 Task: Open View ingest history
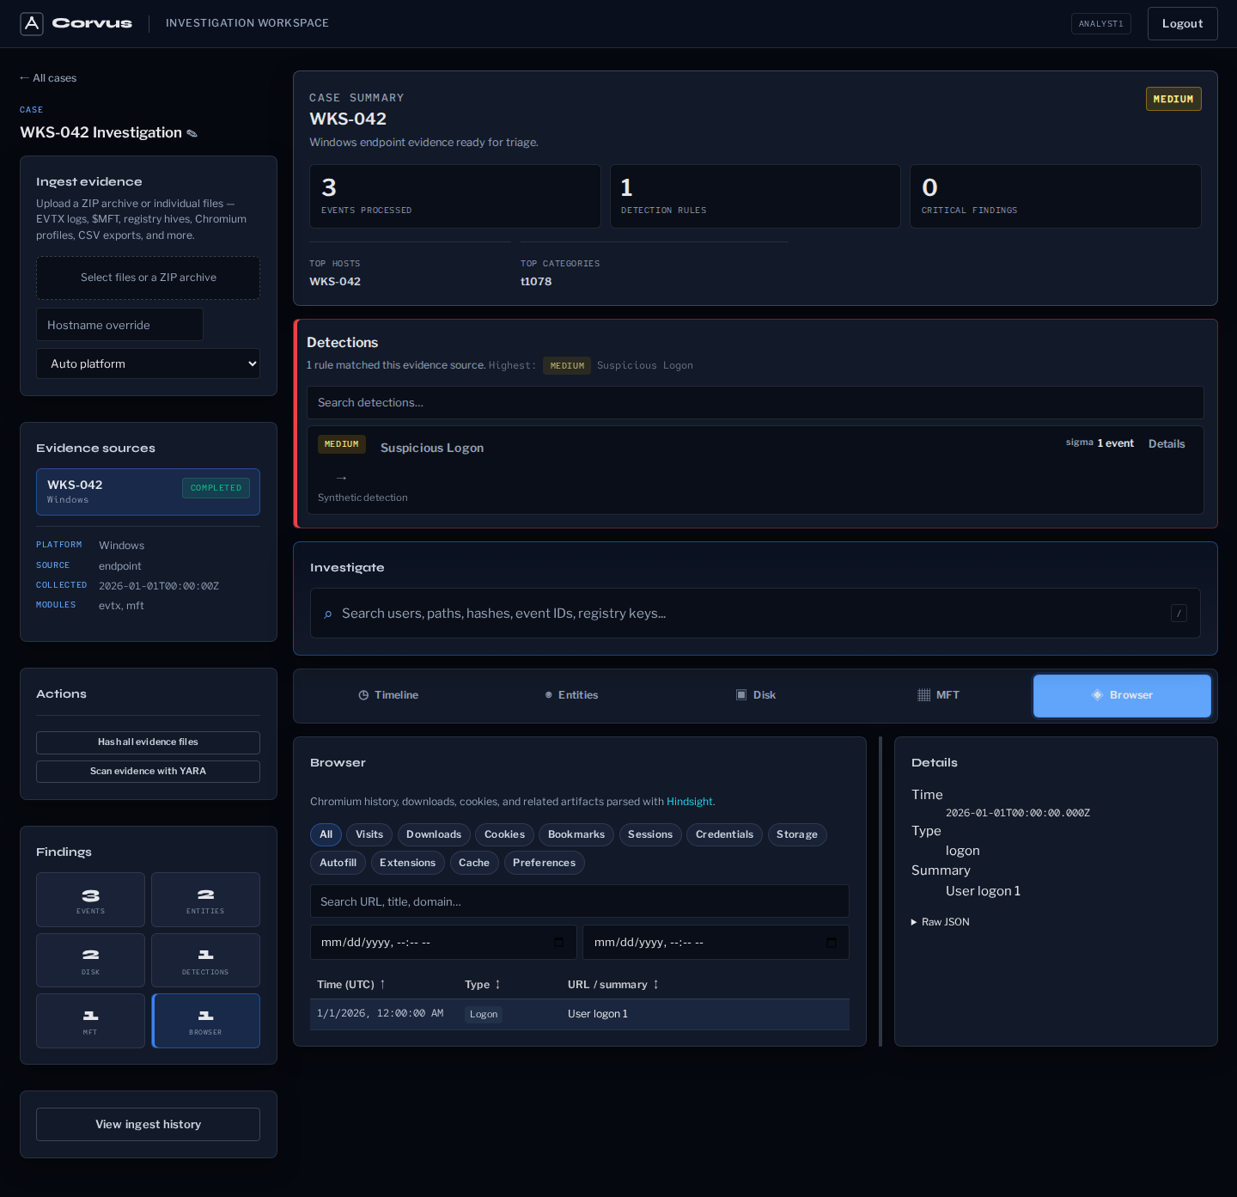[x=148, y=1124]
